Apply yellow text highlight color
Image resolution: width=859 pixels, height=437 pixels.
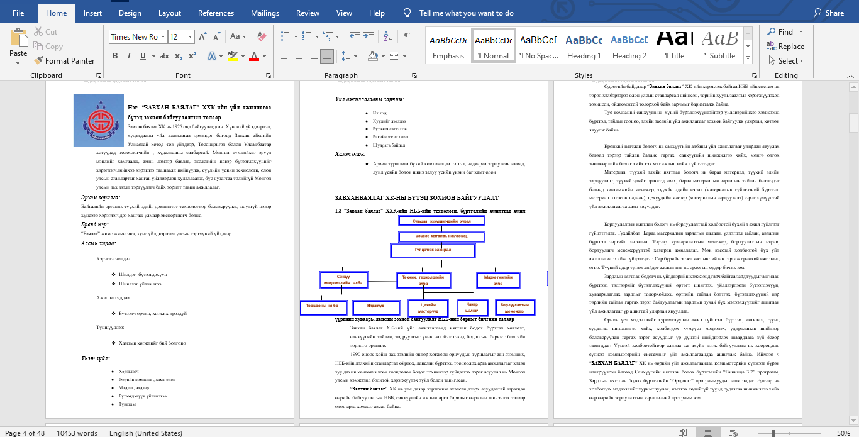click(x=233, y=56)
